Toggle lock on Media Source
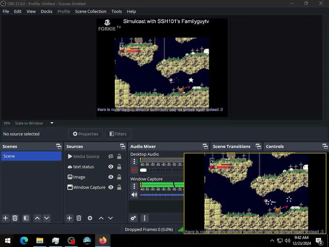This screenshot has width=329, height=247. tap(119, 157)
